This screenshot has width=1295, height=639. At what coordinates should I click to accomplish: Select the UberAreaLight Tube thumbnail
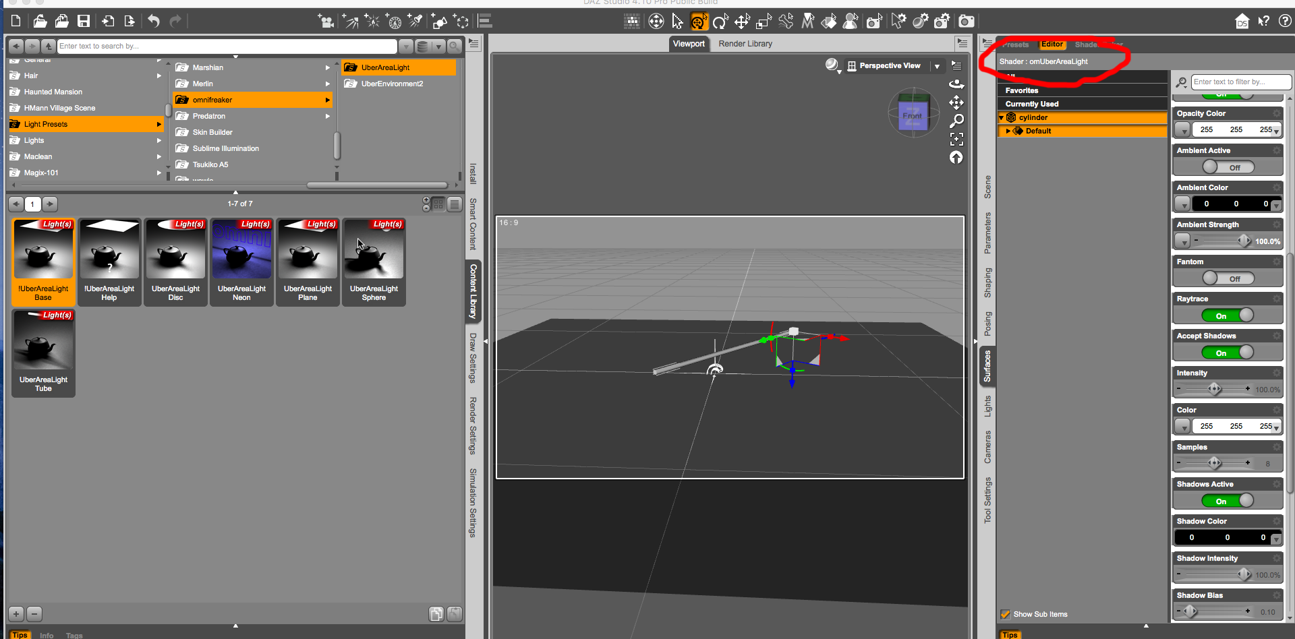pos(43,353)
